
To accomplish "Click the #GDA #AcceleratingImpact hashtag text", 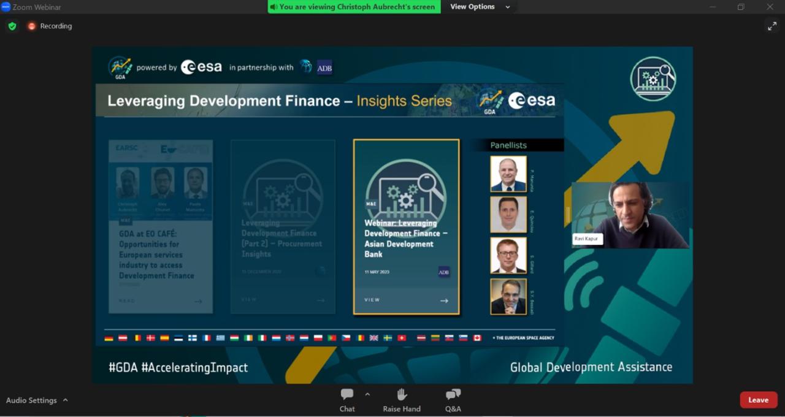I will pos(178,367).
